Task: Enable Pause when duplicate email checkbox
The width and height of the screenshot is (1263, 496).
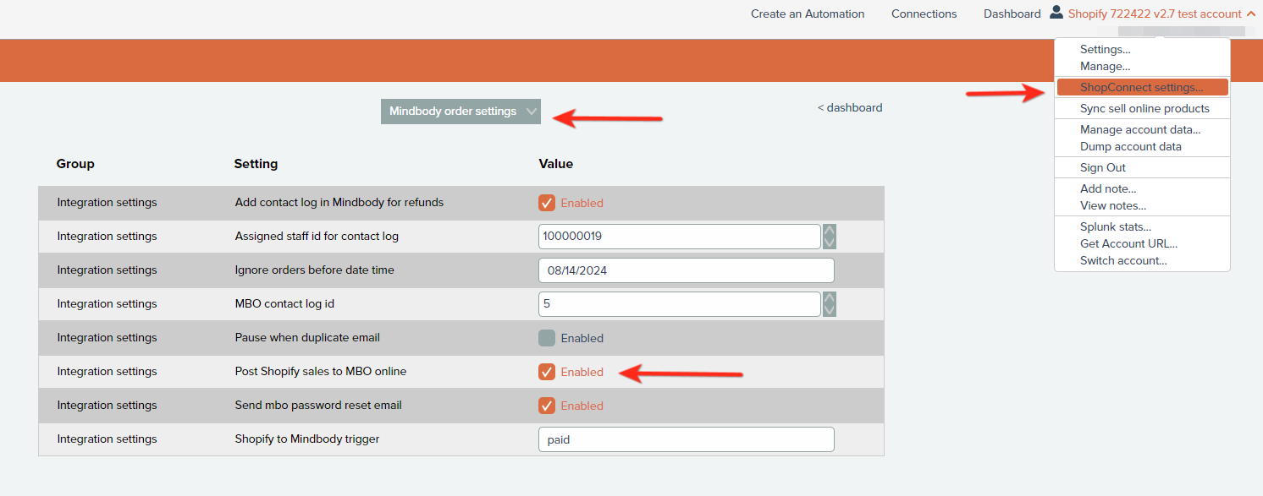Action: tap(547, 338)
